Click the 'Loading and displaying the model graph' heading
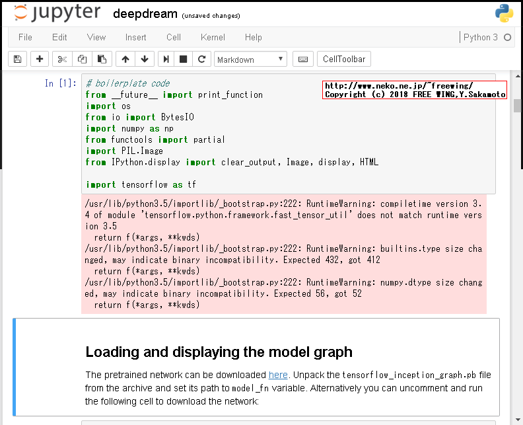The height and width of the screenshot is (425, 523). point(219,352)
